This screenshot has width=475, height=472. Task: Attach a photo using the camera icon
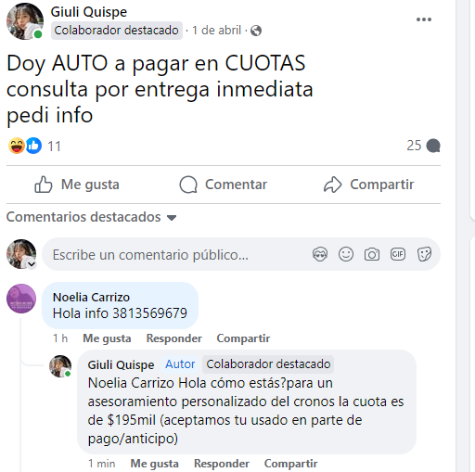pyautogui.click(x=372, y=255)
